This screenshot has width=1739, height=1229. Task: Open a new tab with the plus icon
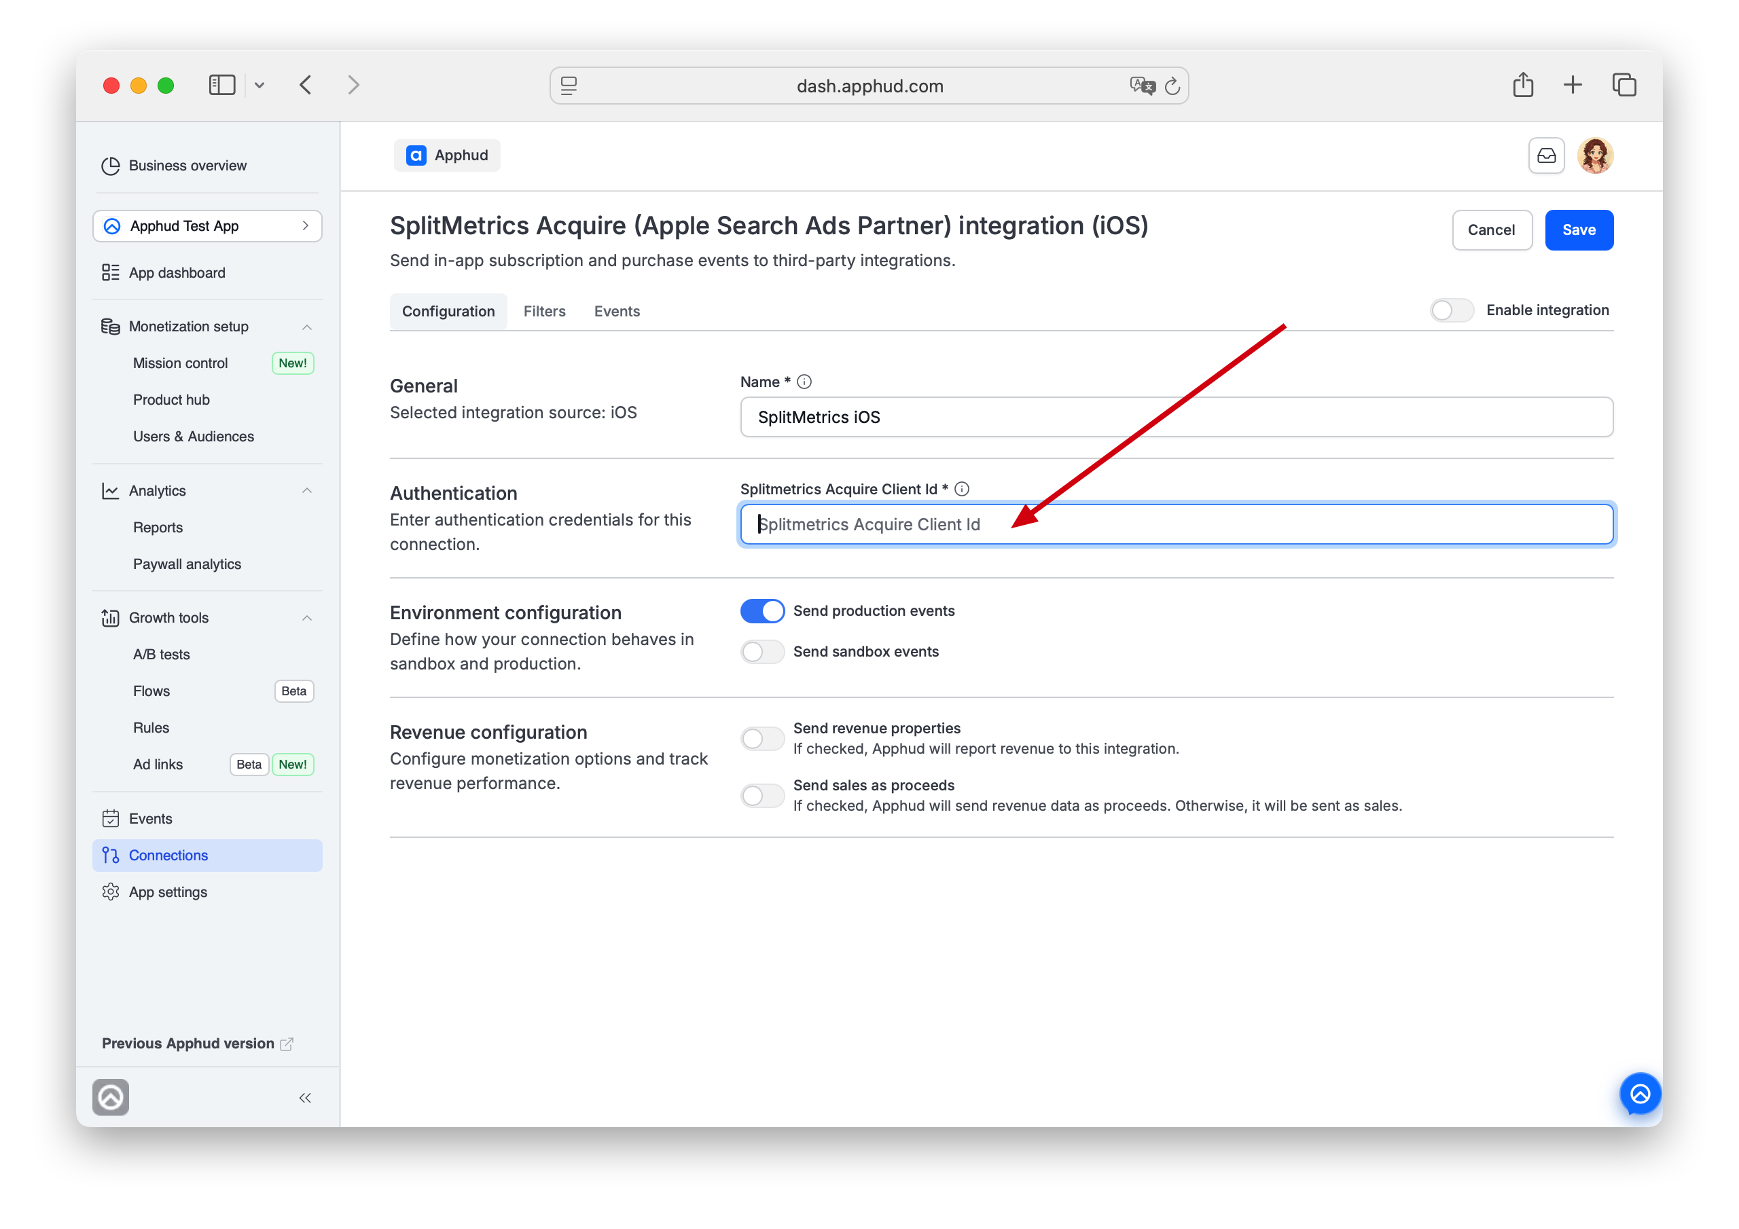tap(1573, 85)
